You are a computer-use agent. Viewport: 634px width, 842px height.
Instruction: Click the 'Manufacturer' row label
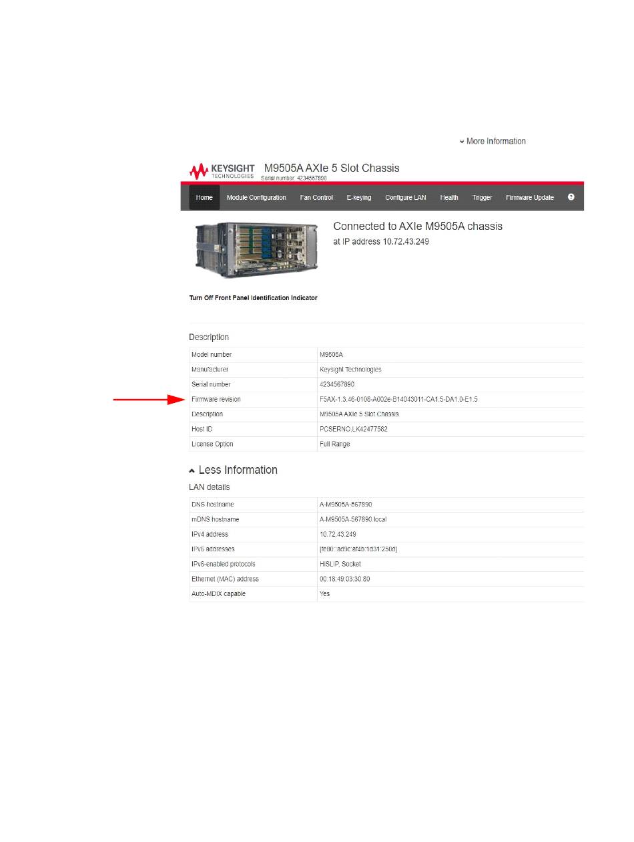210,370
